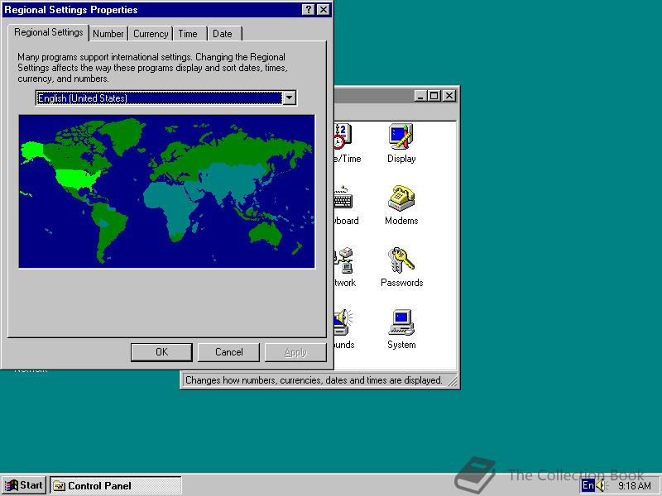This screenshot has height=496, width=662.
Task: Open the Start menu
Action: click(24, 485)
